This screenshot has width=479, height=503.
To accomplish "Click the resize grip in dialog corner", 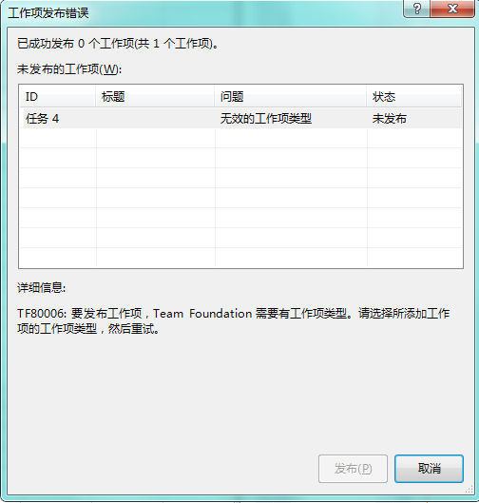I will (469, 489).
